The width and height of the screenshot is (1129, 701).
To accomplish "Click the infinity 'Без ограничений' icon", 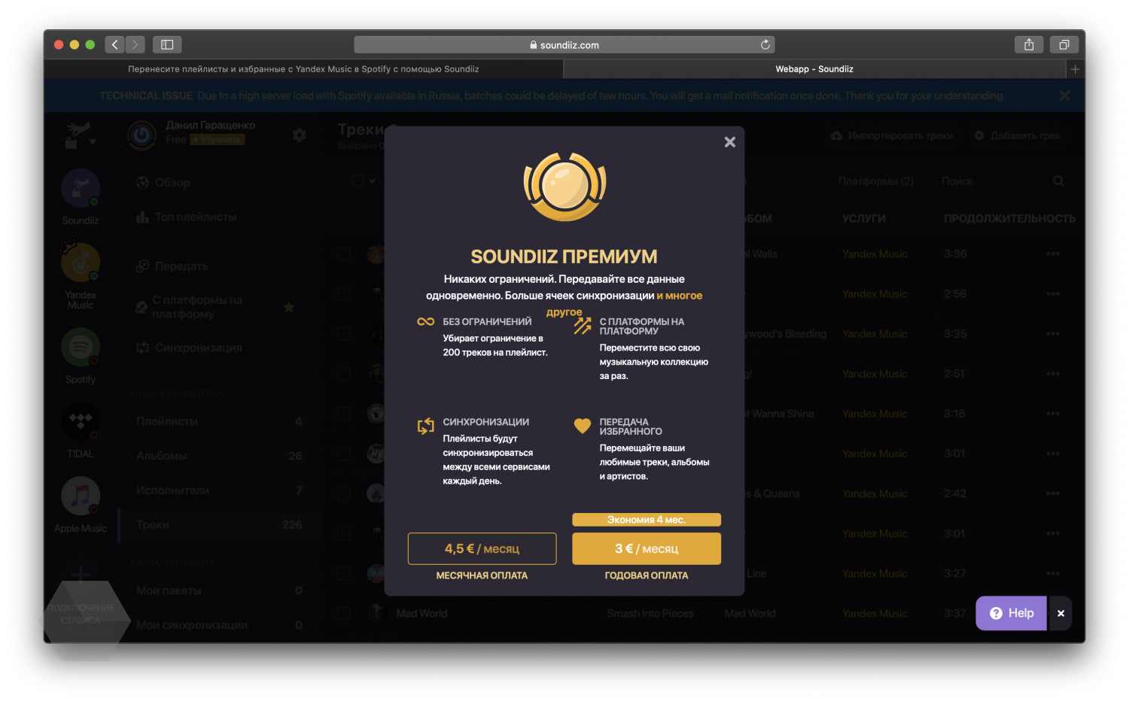I will click(426, 321).
